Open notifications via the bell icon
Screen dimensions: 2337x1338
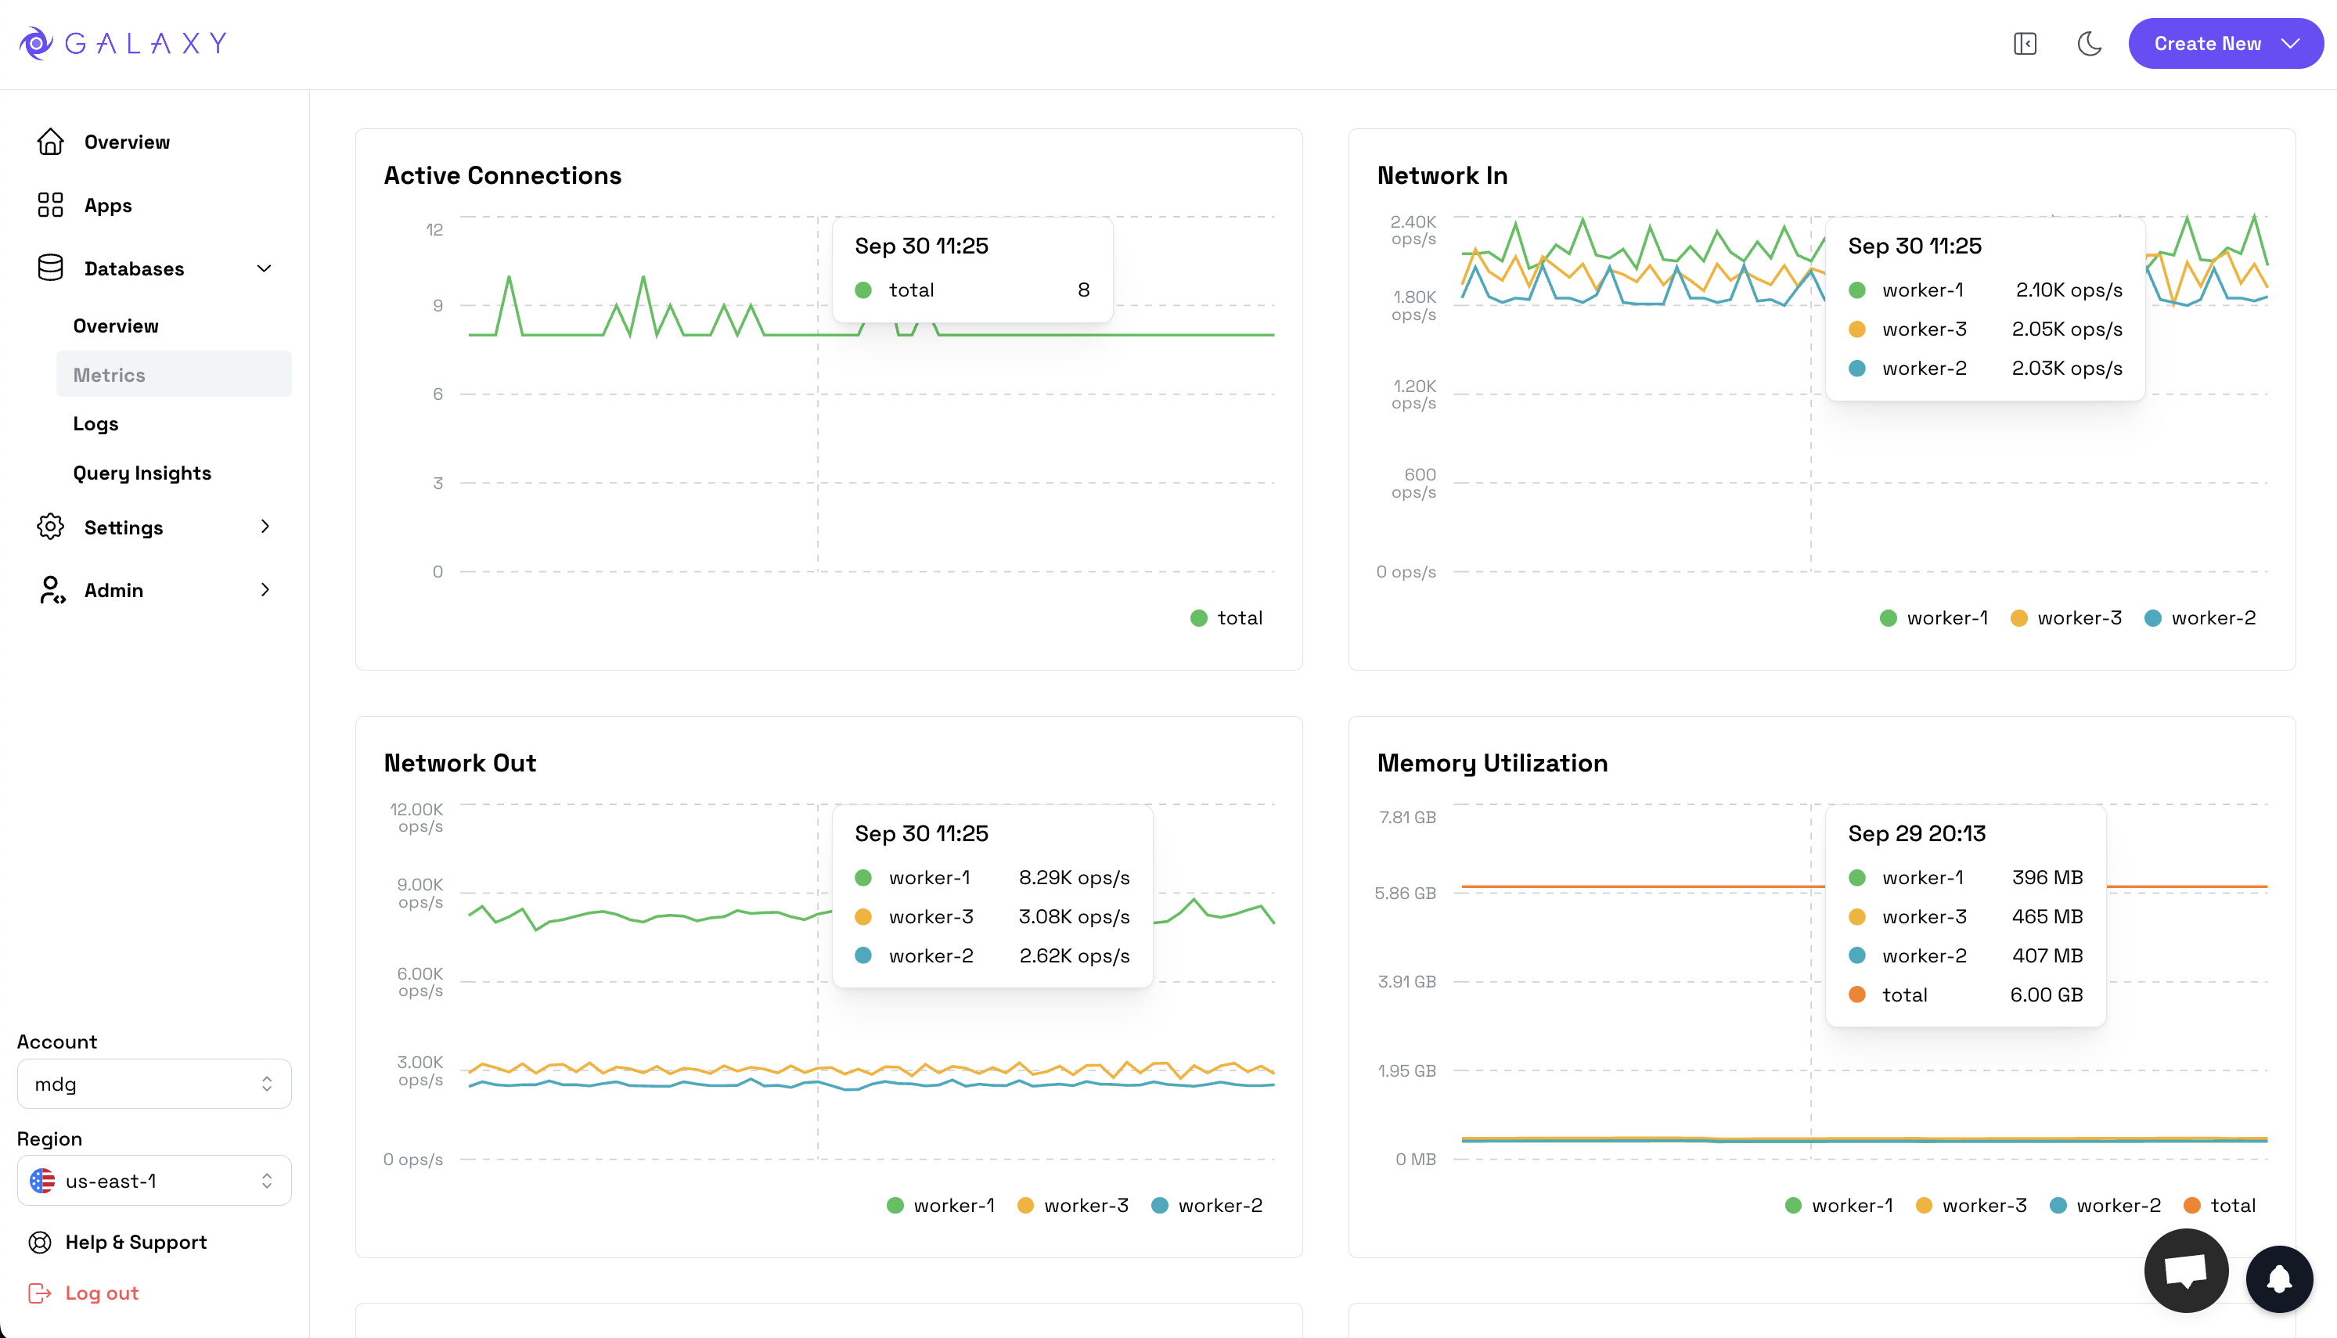[2278, 1279]
